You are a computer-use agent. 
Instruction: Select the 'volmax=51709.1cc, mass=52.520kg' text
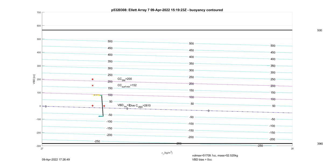[x=215, y=155]
